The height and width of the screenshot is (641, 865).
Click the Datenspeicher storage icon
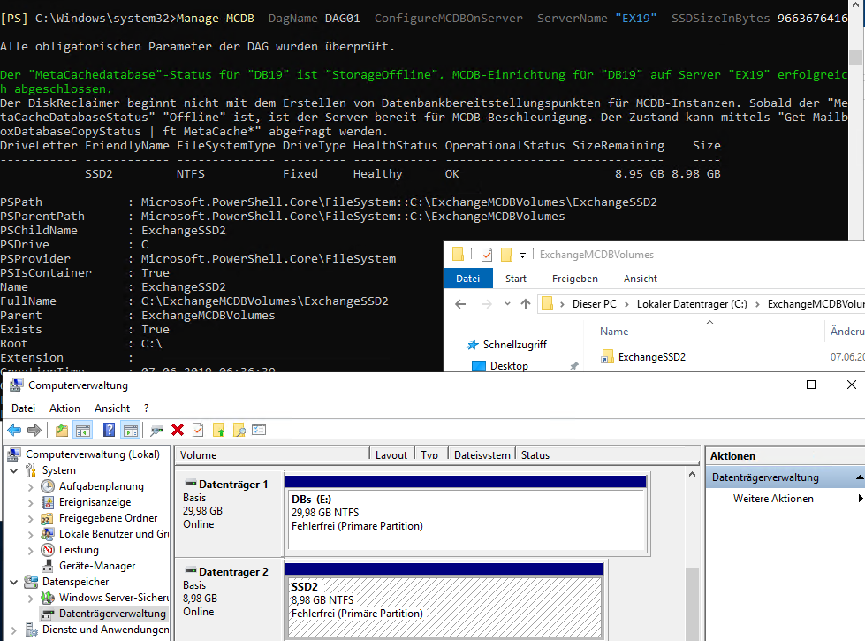(31, 582)
